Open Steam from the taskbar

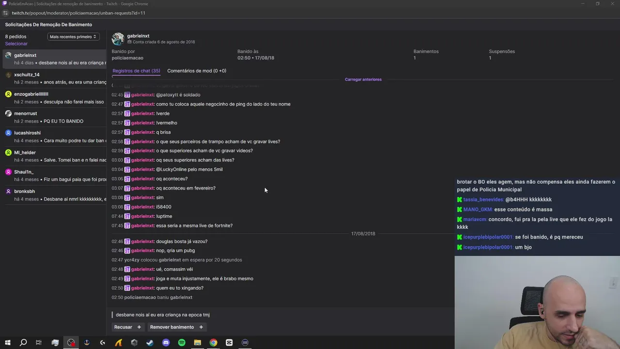pyautogui.click(x=150, y=343)
